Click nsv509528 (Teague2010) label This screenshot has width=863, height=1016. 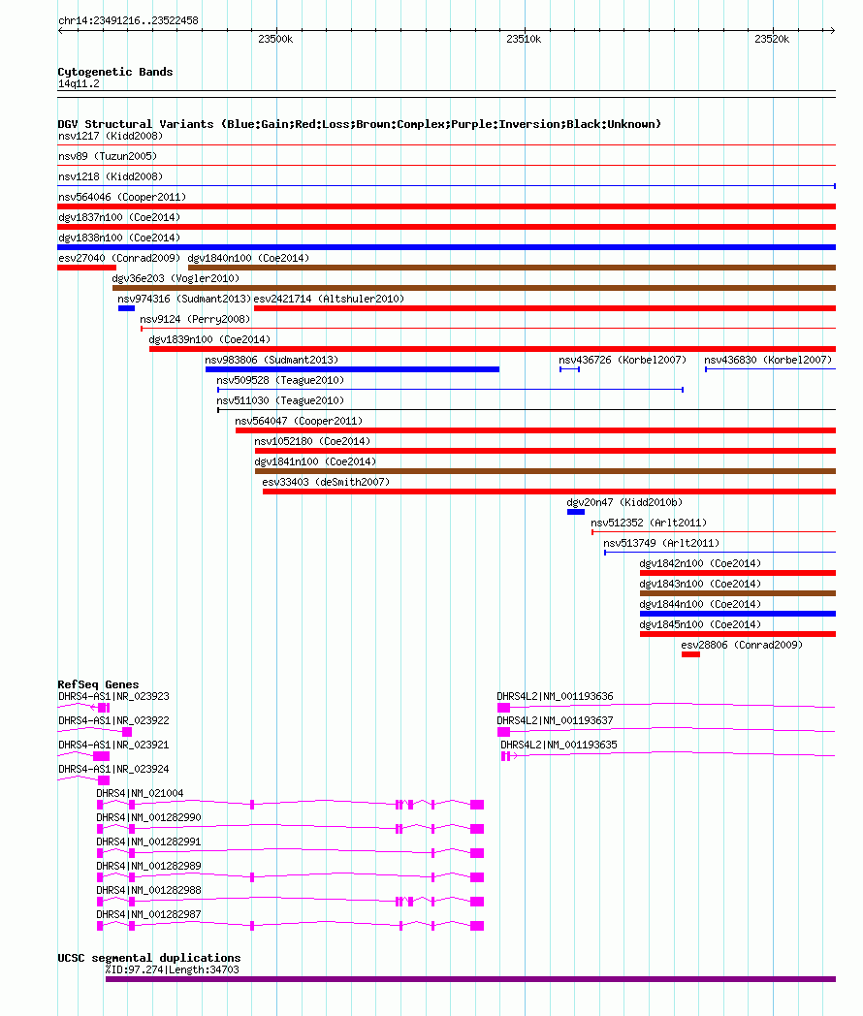(280, 380)
